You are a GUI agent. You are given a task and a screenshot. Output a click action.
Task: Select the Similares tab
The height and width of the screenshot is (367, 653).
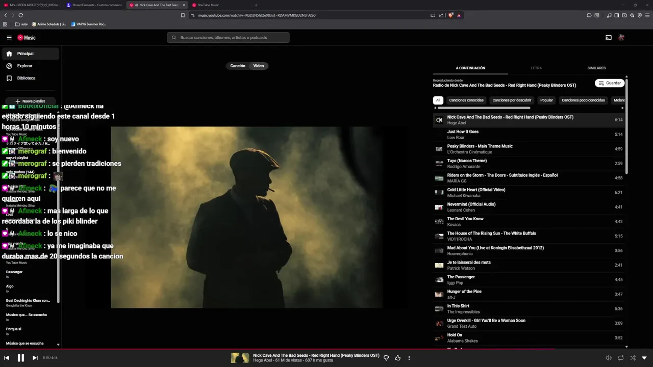(x=596, y=68)
